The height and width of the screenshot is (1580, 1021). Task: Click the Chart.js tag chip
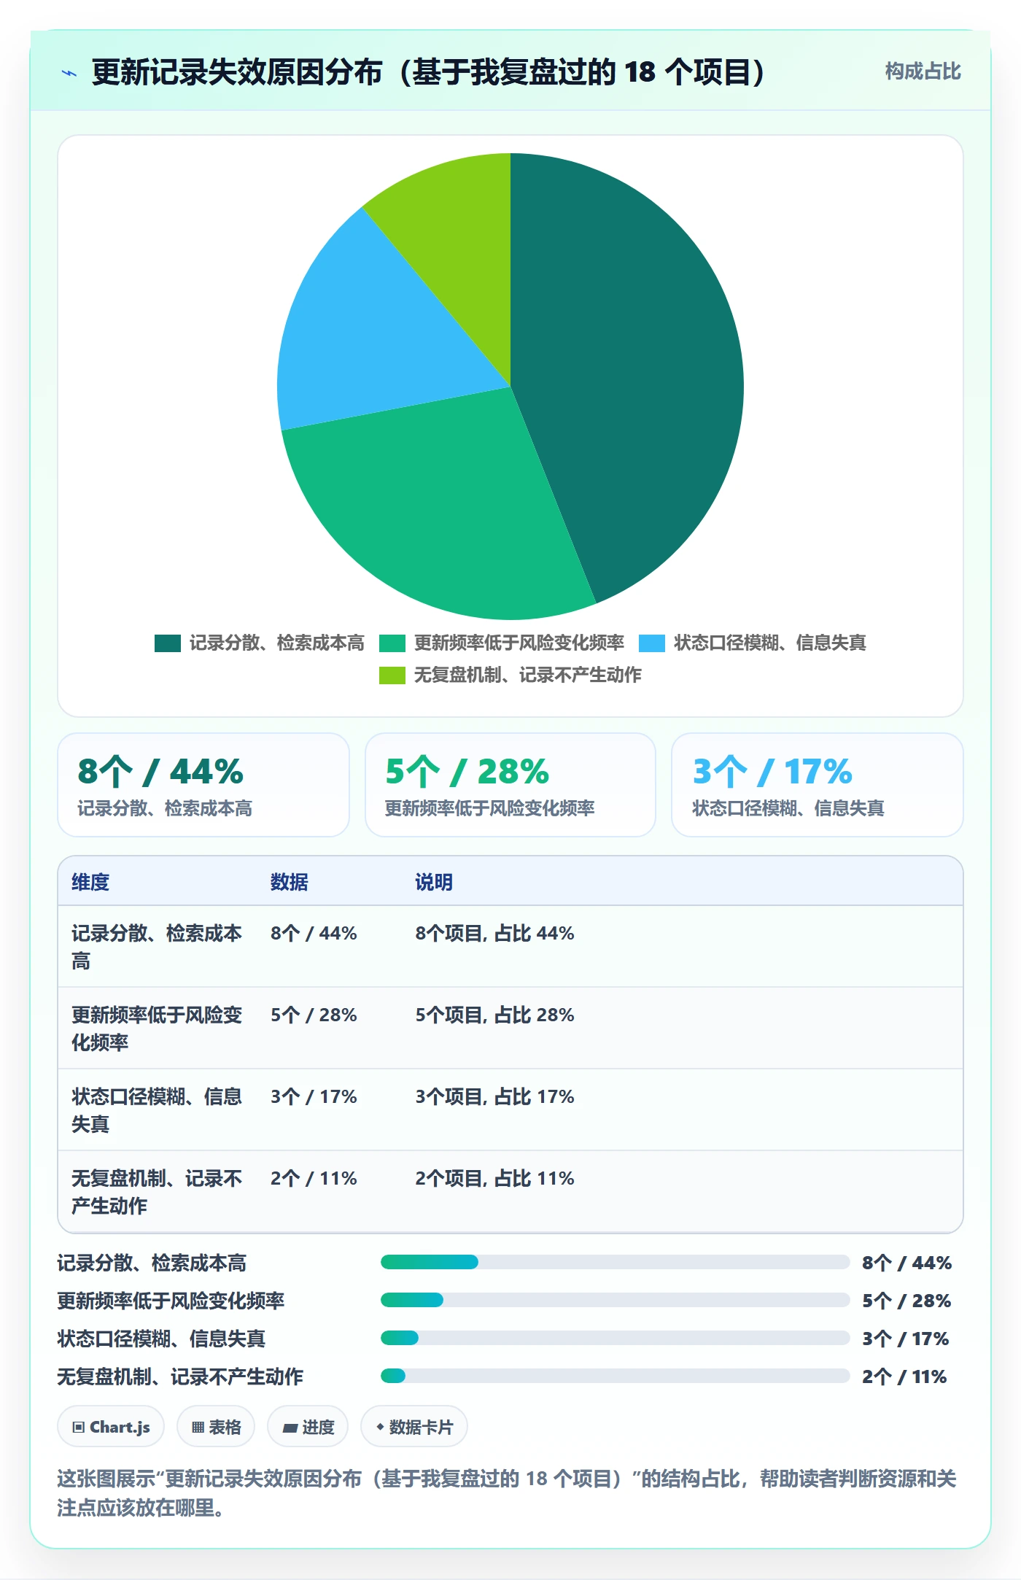(111, 1427)
